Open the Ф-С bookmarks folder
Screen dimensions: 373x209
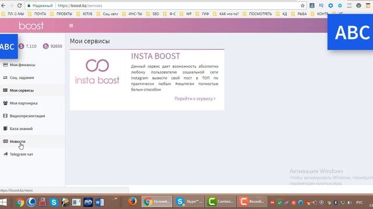click(170, 14)
